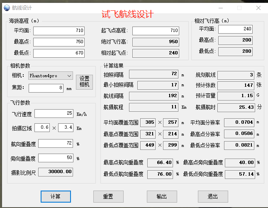Click 最高点覆盖范围 value 321

click(x=148, y=134)
